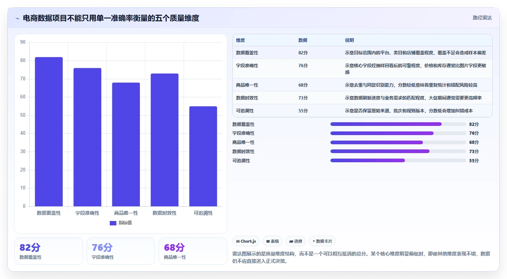This screenshot has height=279, width=507.
Task: Select the 表格 chip
Action: [x=272, y=241]
